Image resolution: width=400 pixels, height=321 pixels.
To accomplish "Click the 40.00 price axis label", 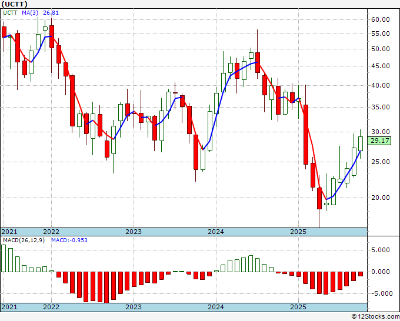I will 381,86.
